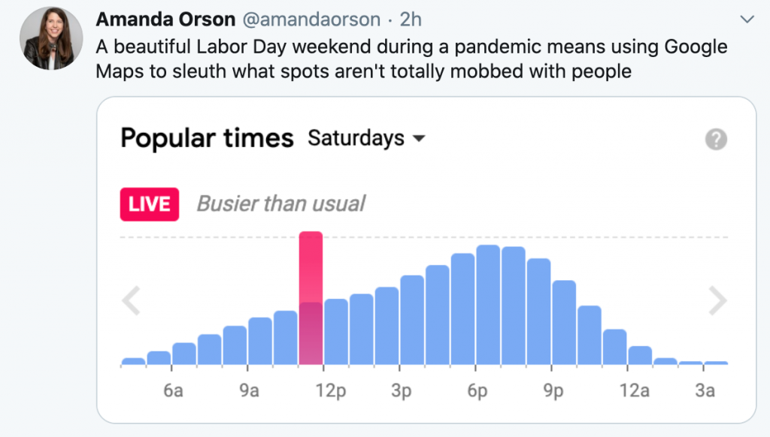Go to next day with right arrow
Screen dimensions: 770x437
point(718,301)
